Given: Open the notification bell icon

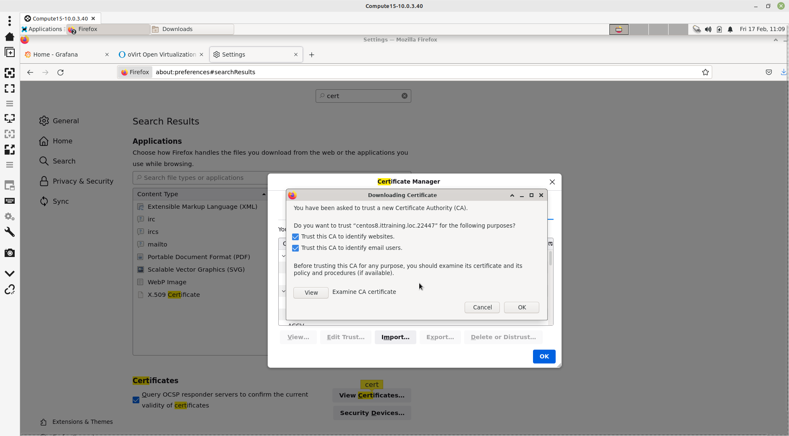Looking at the screenshot, I should [730, 29].
